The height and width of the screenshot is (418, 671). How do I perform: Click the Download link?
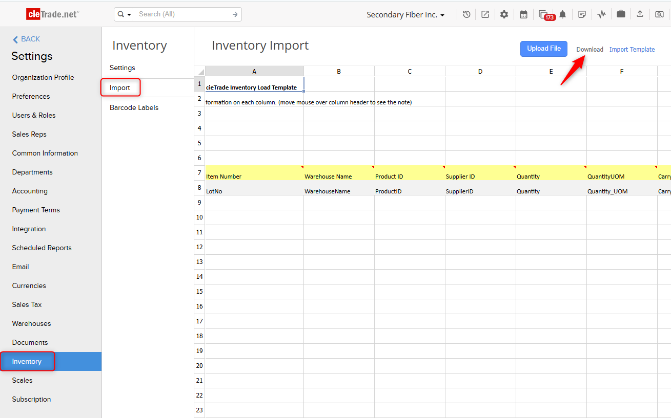(589, 50)
